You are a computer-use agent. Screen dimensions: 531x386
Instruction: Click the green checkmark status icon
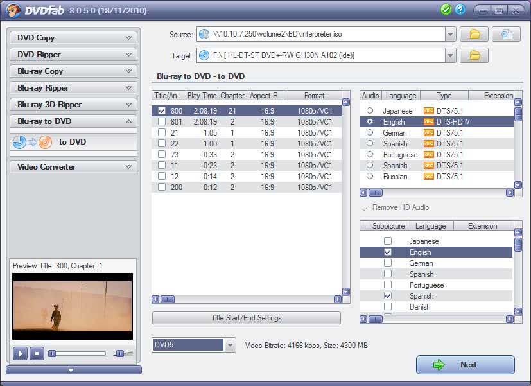[x=446, y=10]
